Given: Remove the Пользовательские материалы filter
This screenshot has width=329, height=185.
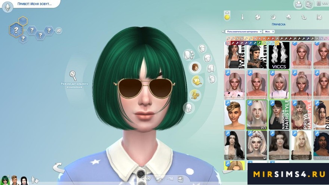Looking at the screenshot, I should [x=261, y=31].
